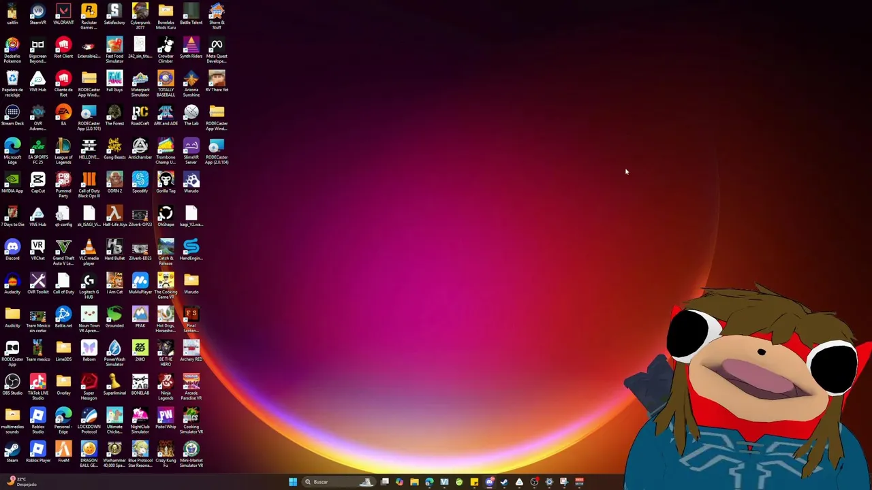Screen dimensions: 872x490
Task: Open the Discord desktop shortcut
Action: point(12,250)
